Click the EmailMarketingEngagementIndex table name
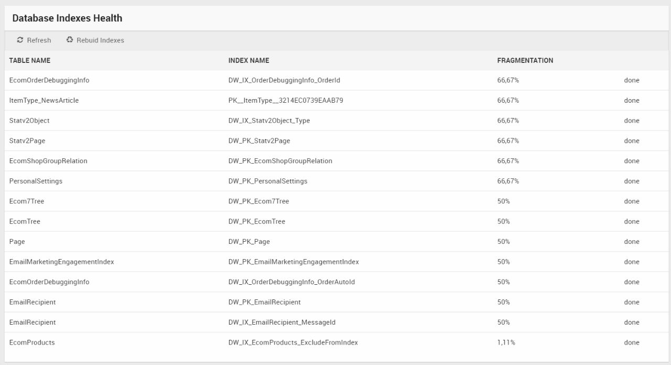This screenshot has width=671, height=365. (x=61, y=262)
